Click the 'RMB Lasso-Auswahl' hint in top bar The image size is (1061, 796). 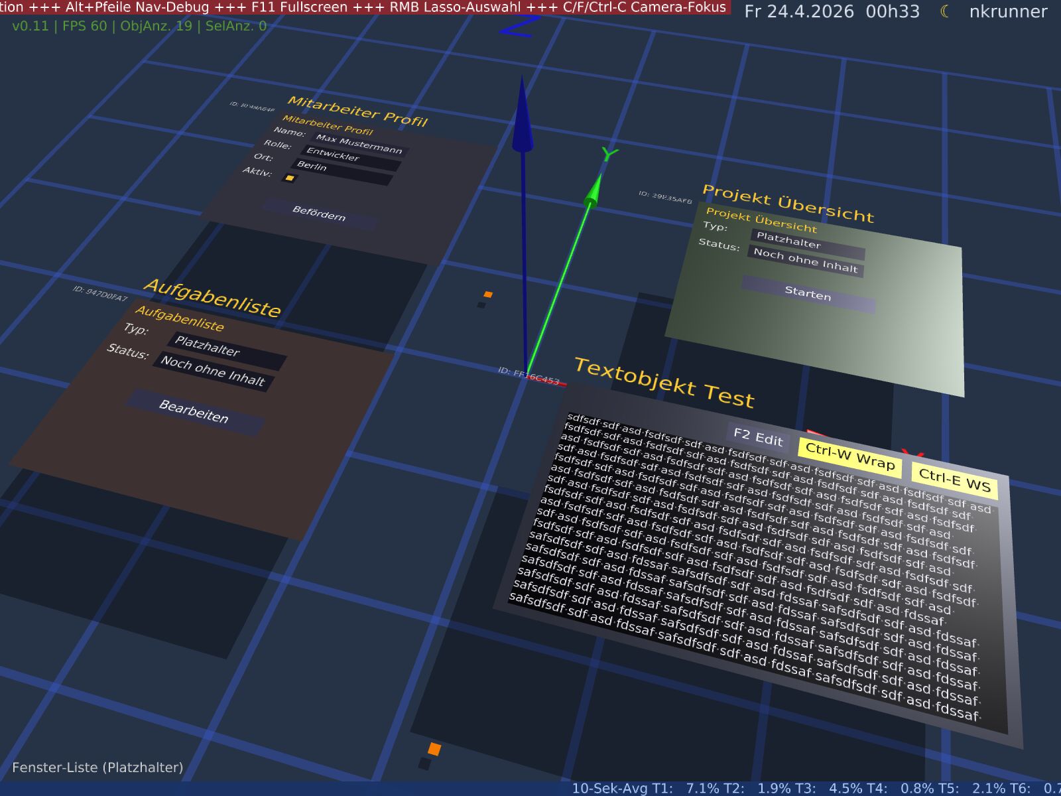457,7
